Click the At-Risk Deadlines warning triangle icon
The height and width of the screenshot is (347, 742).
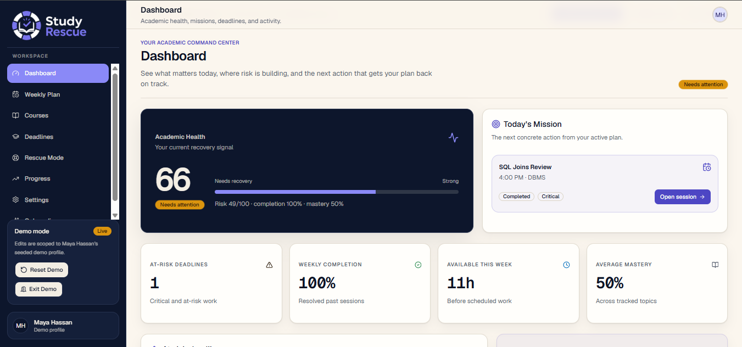click(x=269, y=265)
